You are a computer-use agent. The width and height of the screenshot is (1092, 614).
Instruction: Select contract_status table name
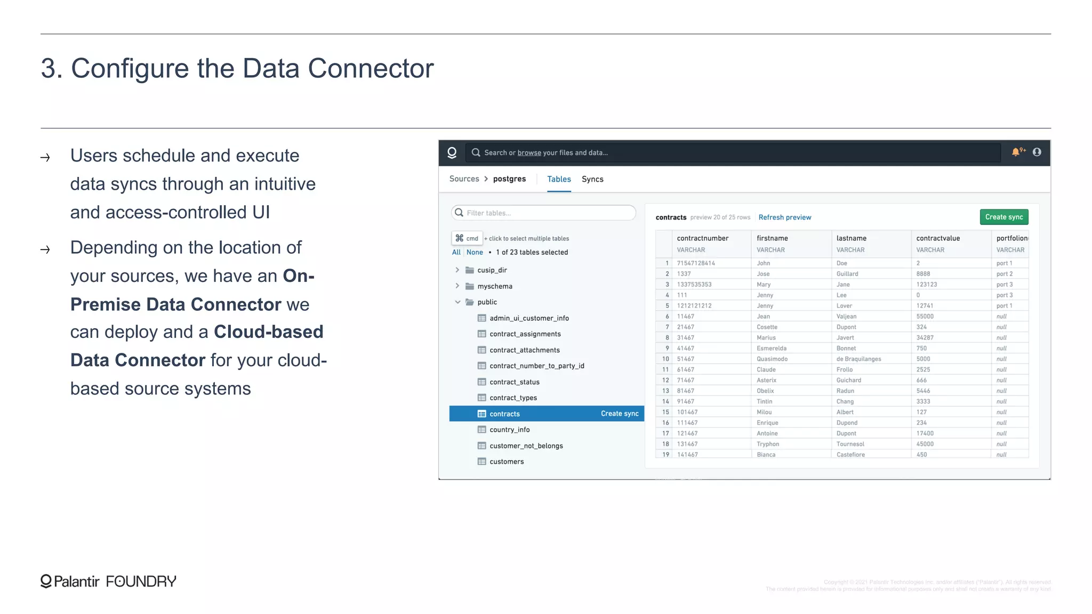[515, 382]
